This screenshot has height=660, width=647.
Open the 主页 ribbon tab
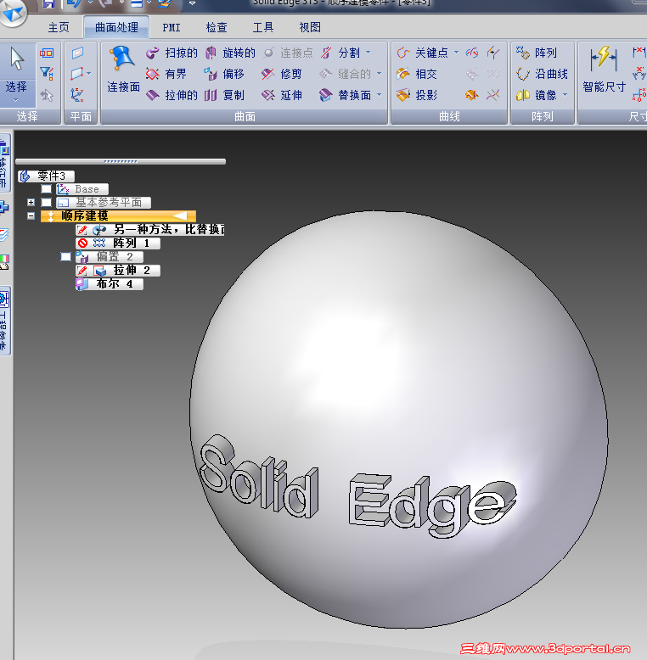tap(58, 27)
